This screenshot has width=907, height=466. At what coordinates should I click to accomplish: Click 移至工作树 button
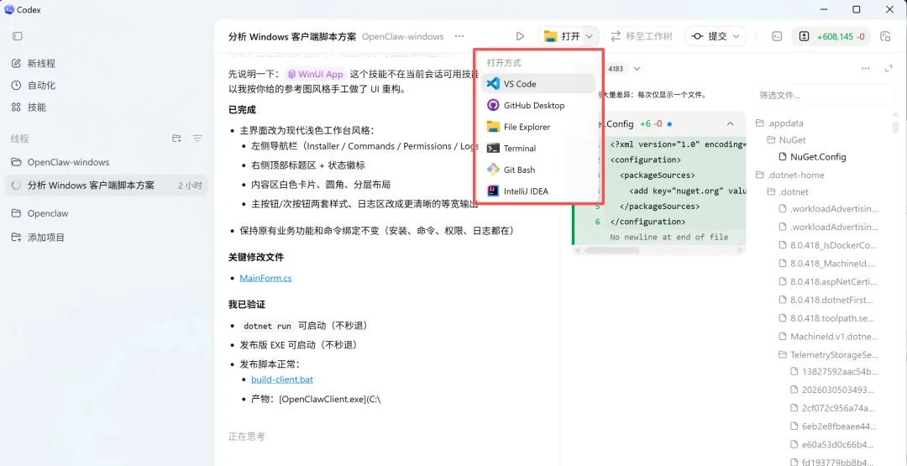(642, 36)
